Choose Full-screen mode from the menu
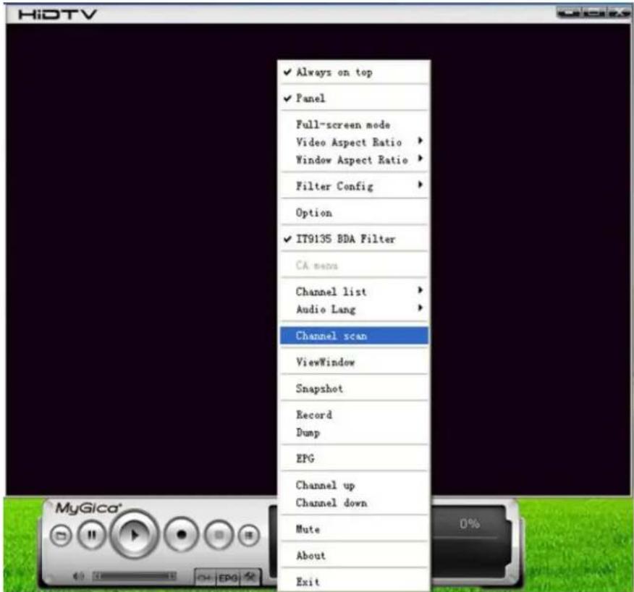 click(354, 124)
